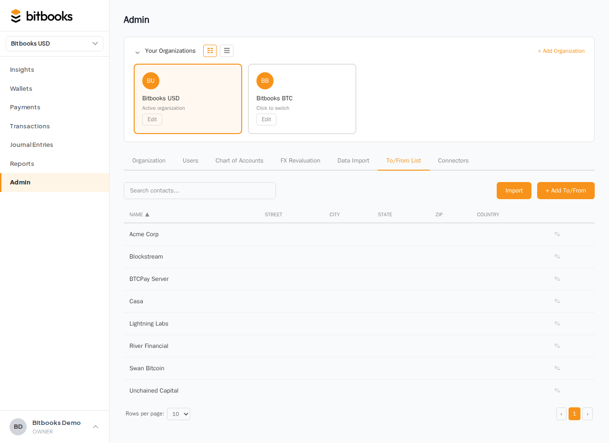Click the COUNTRY column header
609x443 pixels.
click(488, 214)
